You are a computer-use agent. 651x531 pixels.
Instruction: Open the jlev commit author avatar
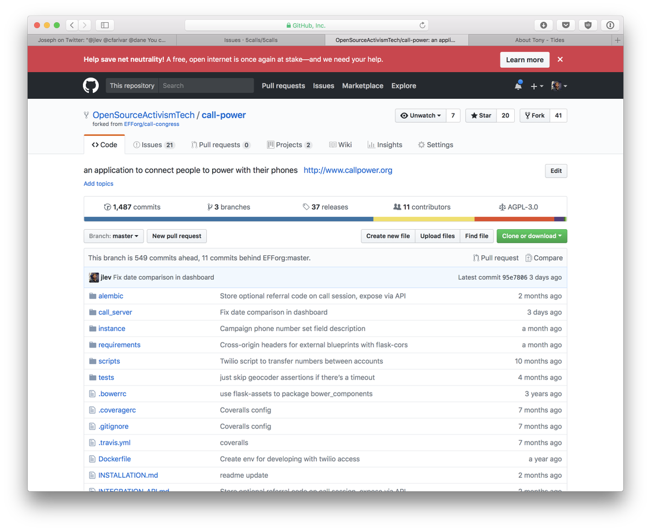coord(94,277)
